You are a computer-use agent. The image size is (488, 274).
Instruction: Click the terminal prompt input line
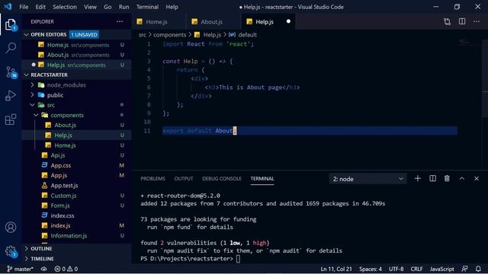[238, 259]
